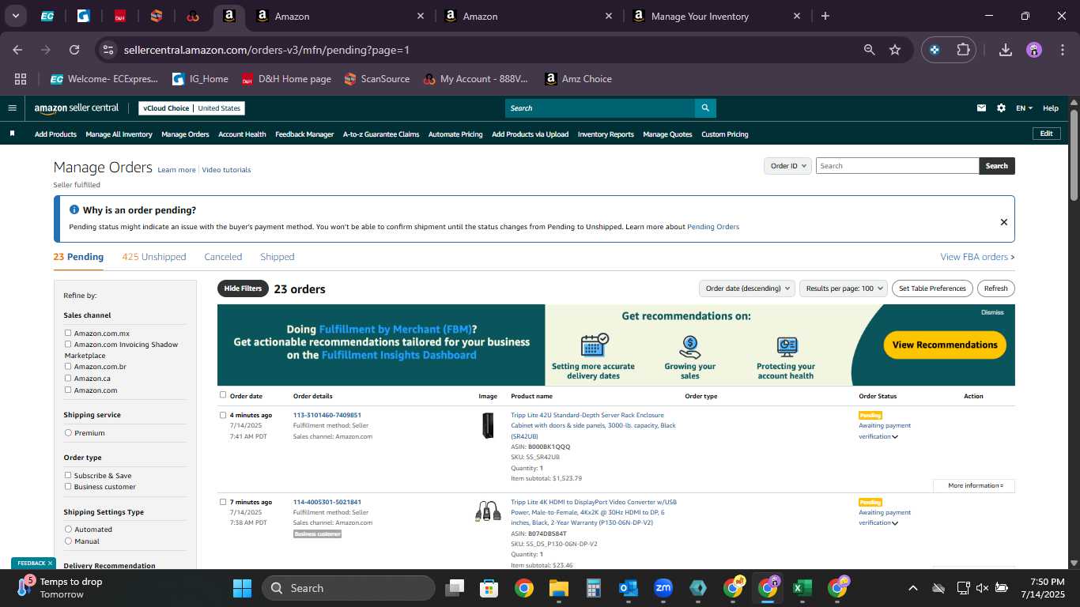Select Manual shipping settings radio

[x=68, y=541]
